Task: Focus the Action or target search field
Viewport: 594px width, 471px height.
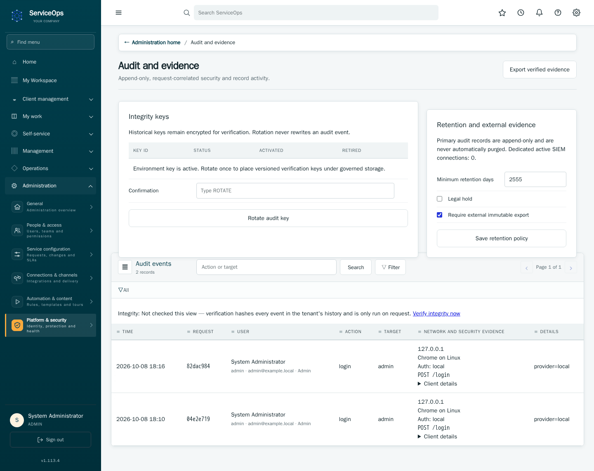Action: pos(266,267)
